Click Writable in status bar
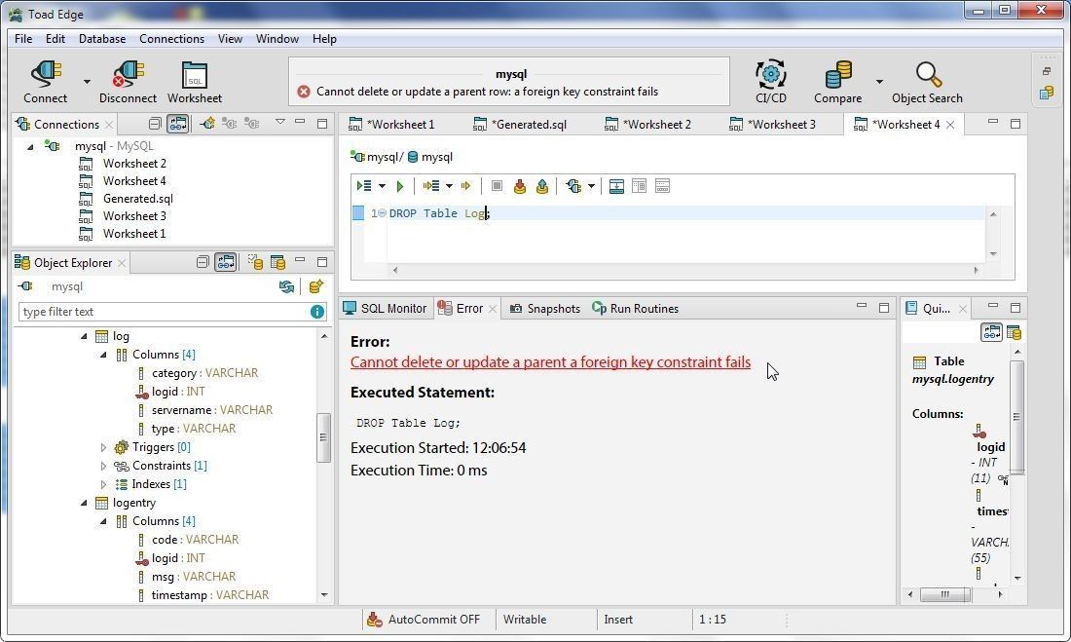The height and width of the screenshot is (642, 1071). [525, 620]
